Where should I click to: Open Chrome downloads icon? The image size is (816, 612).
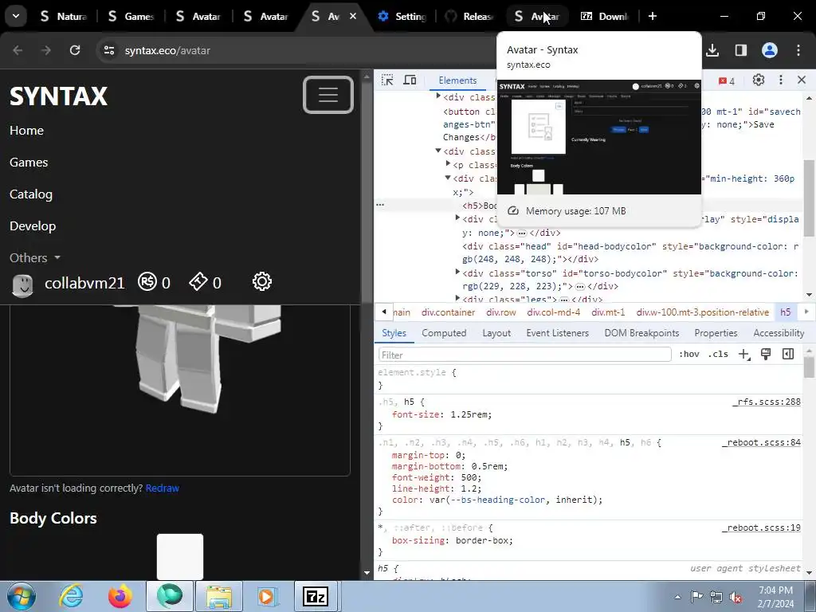click(712, 50)
